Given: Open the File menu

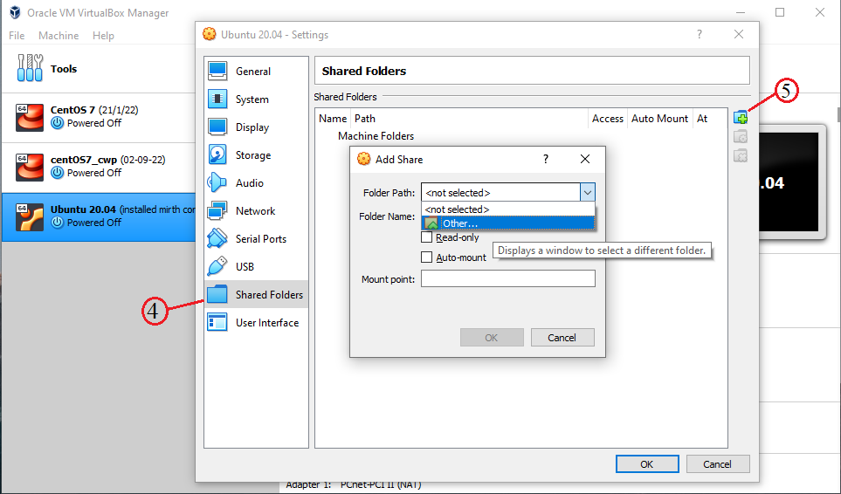Looking at the screenshot, I should coord(17,36).
